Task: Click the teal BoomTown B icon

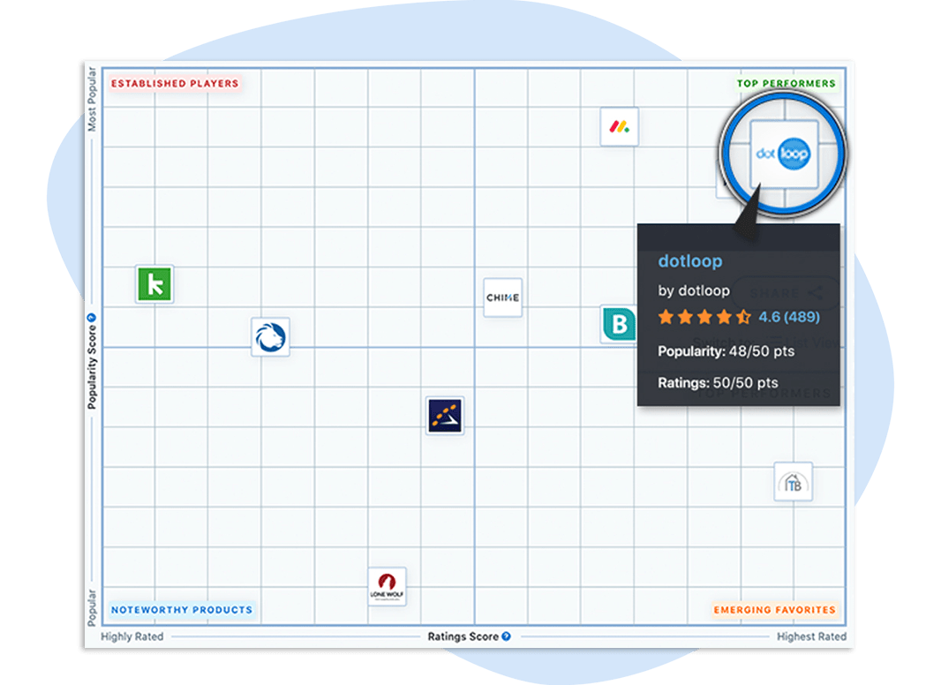Action: coord(621,324)
